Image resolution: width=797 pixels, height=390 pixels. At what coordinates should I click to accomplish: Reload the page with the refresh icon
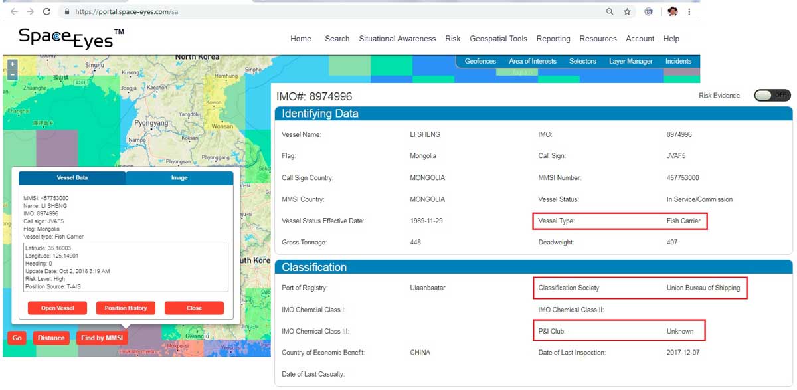pyautogui.click(x=46, y=12)
